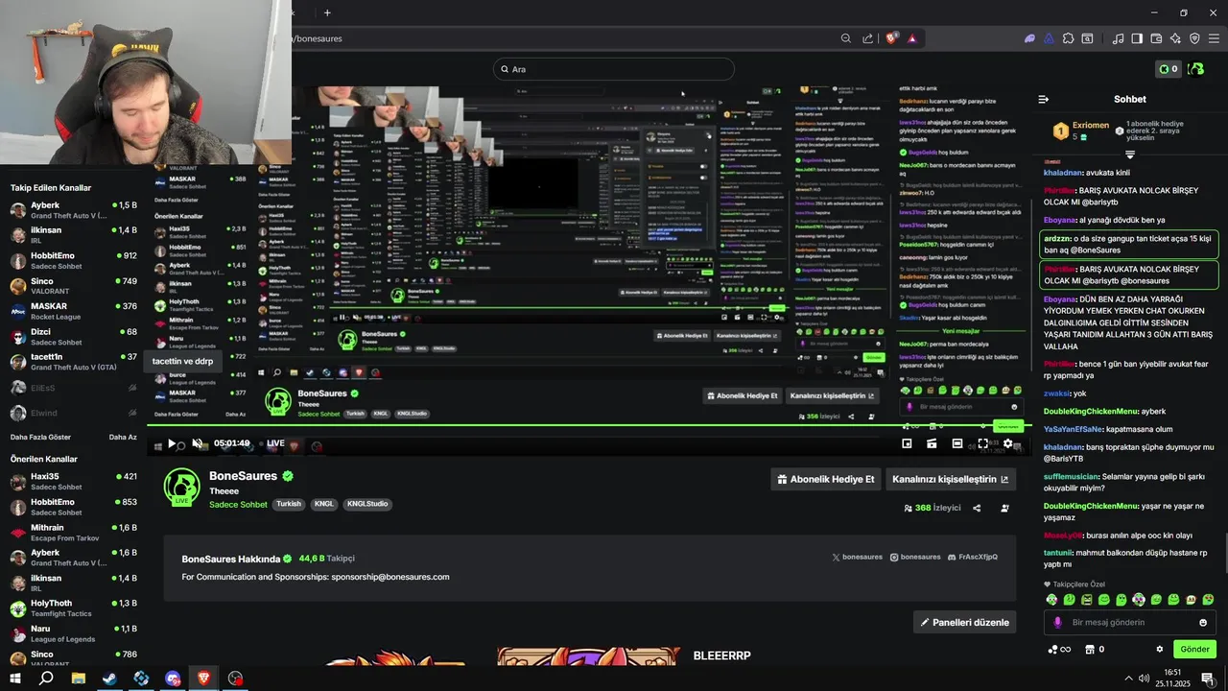Viewport: 1228px width, 691px height.
Task: Open the MASKAR Rocket League channel
Action: click(73, 311)
